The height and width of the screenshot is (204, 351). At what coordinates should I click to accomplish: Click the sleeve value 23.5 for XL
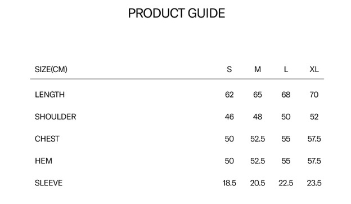click(x=314, y=183)
